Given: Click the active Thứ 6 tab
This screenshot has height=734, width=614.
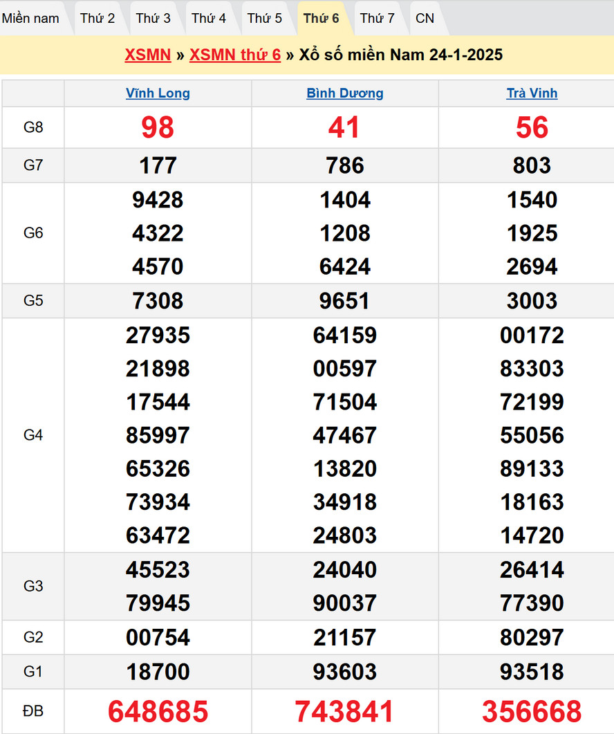Looking at the screenshot, I should click(x=321, y=18).
